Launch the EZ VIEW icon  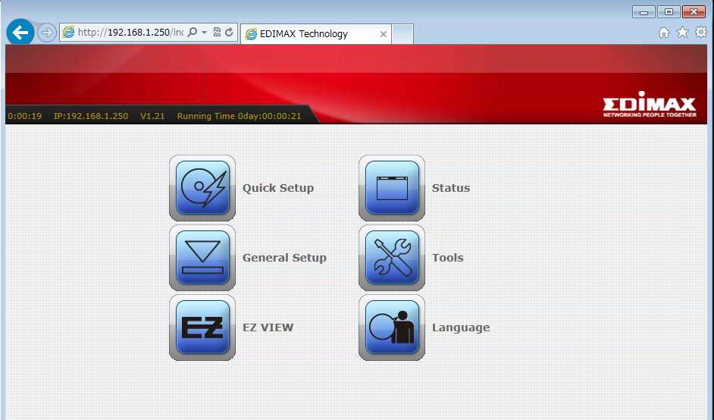[202, 327]
